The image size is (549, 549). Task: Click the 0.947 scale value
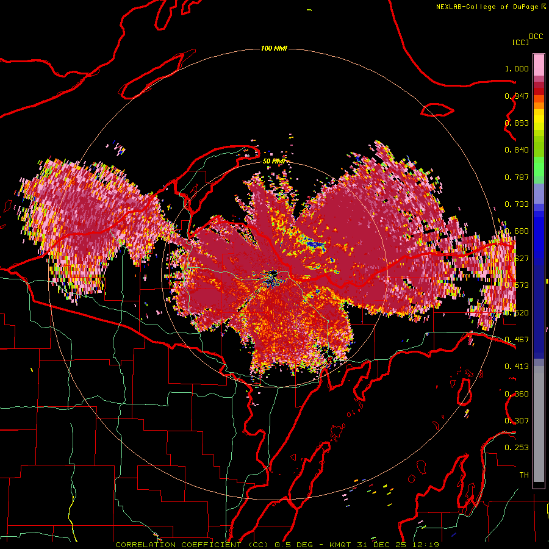tap(517, 96)
